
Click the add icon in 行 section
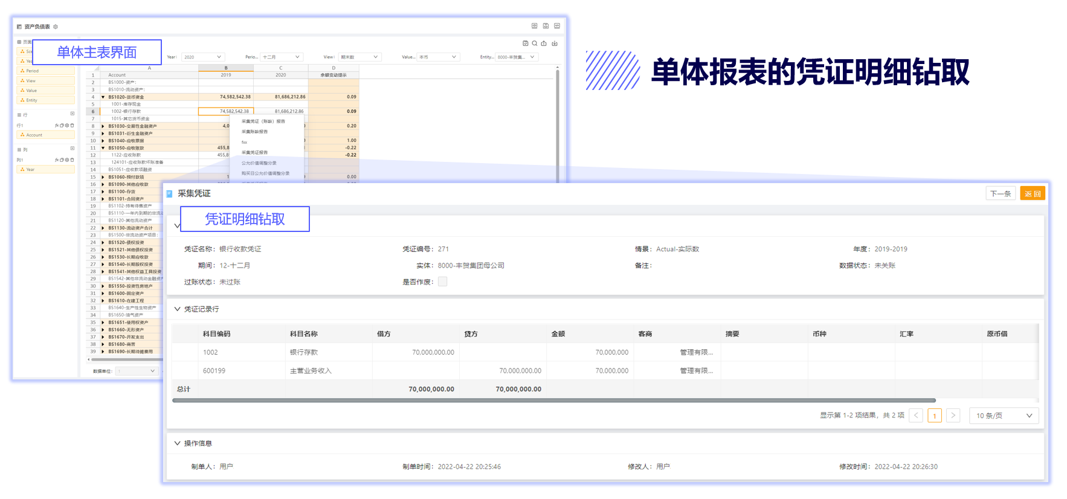(x=73, y=114)
